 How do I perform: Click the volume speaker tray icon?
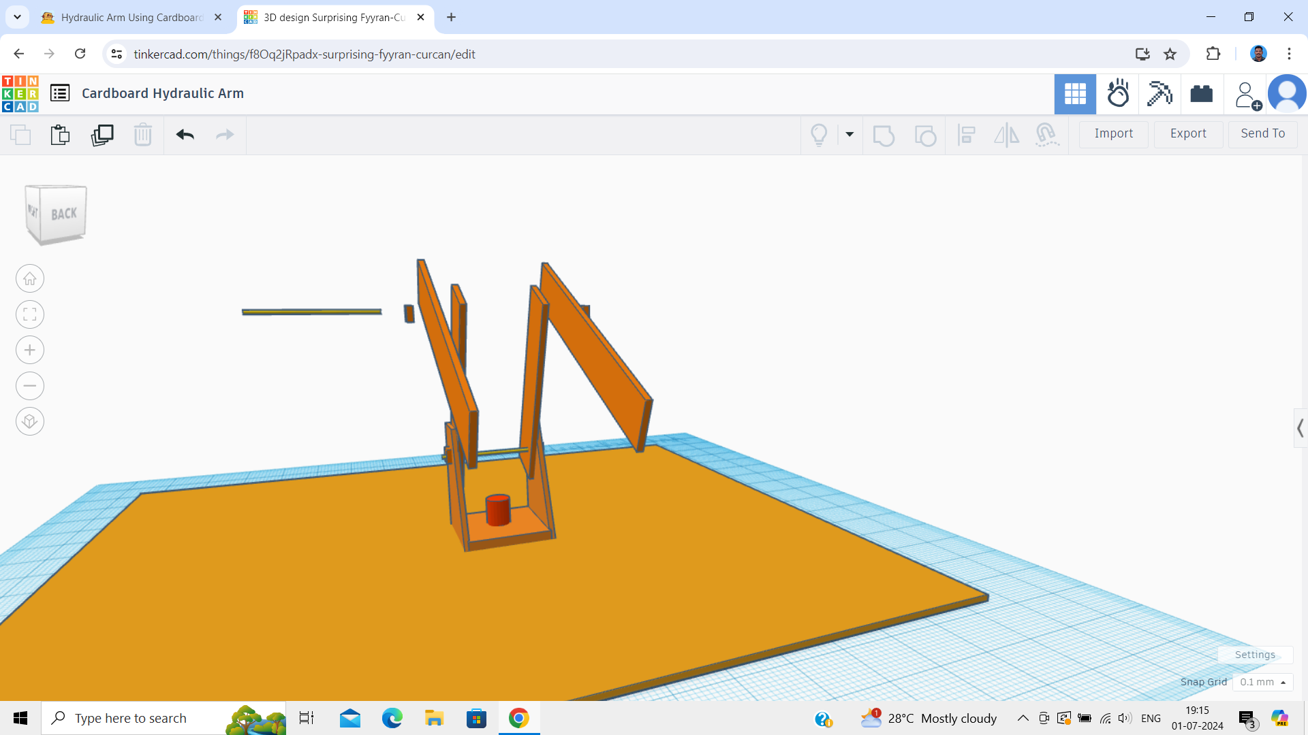click(x=1125, y=718)
